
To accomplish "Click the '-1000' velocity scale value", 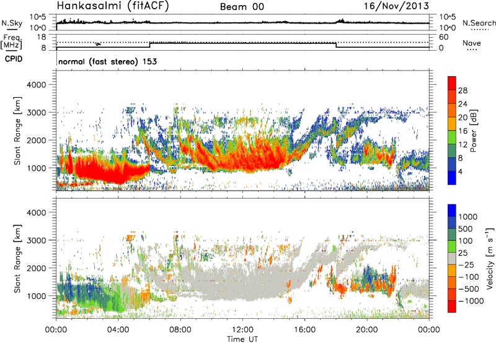I will click(x=471, y=301).
